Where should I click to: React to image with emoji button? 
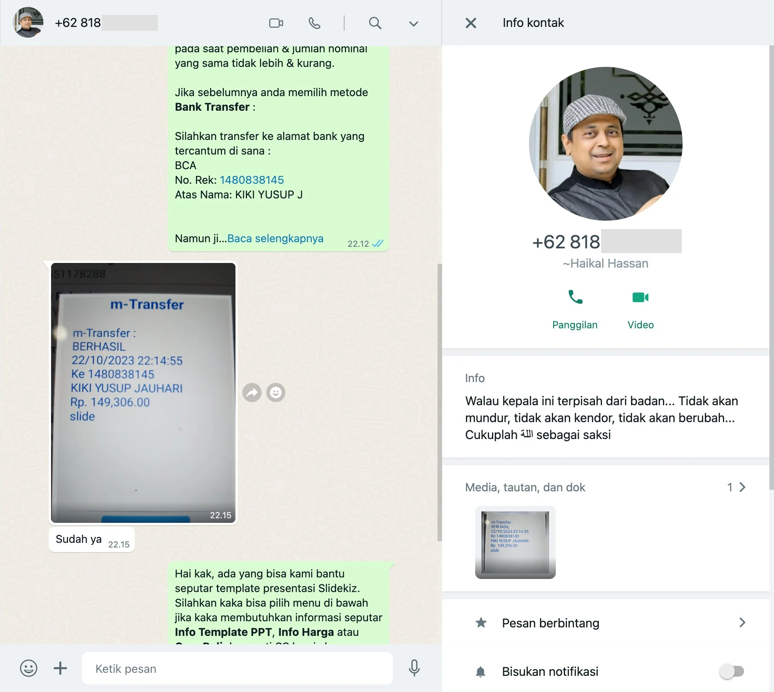coord(276,393)
